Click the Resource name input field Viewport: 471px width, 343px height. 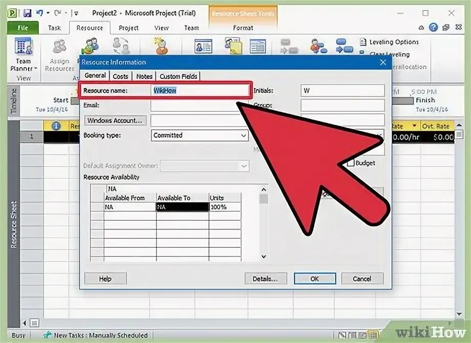(200, 91)
